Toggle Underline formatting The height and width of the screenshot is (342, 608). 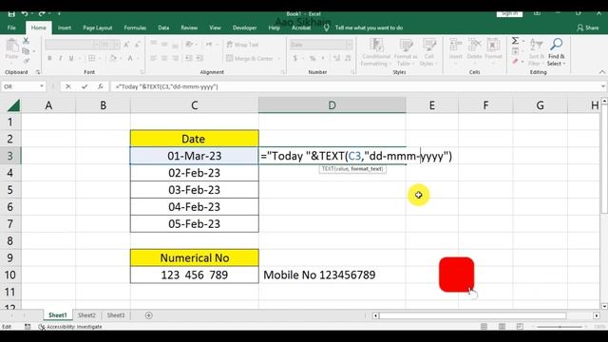71,58
